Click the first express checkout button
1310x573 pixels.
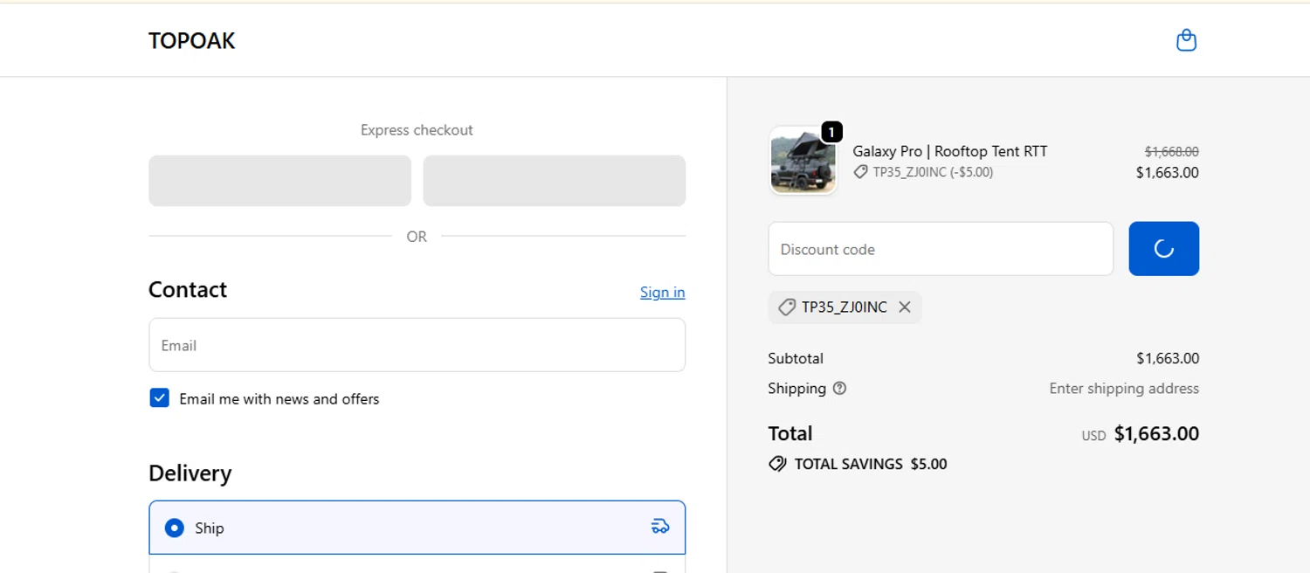pyautogui.click(x=279, y=181)
